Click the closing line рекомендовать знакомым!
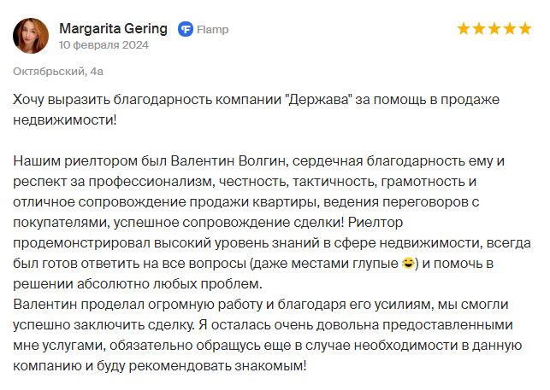Image resolution: width=550 pixels, height=390 pixels. coord(218,366)
